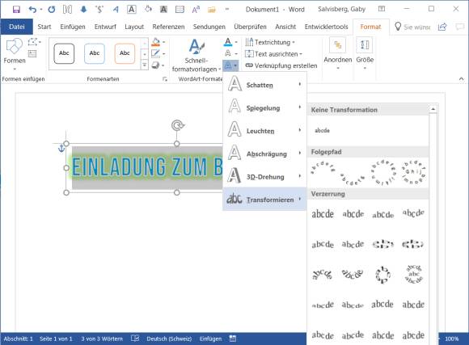This screenshot has width=469, height=345.
Task: Click the Save icon in quick access toolbar
Action: click(x=16, y=9)
